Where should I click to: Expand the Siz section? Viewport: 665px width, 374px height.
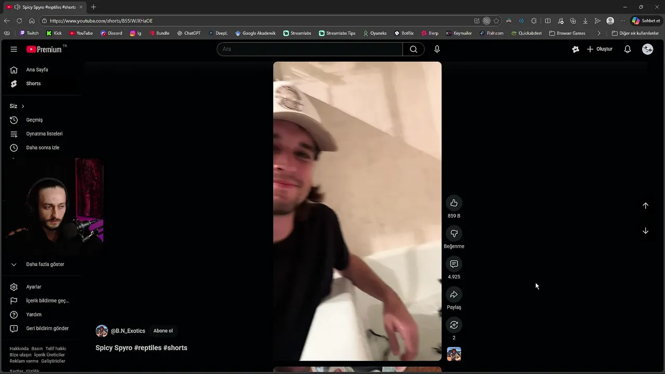click(17, 106)
